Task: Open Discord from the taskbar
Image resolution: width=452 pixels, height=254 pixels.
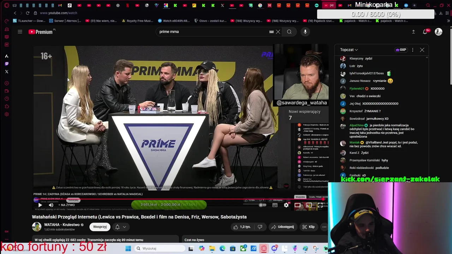Action: tap(274, 248)
